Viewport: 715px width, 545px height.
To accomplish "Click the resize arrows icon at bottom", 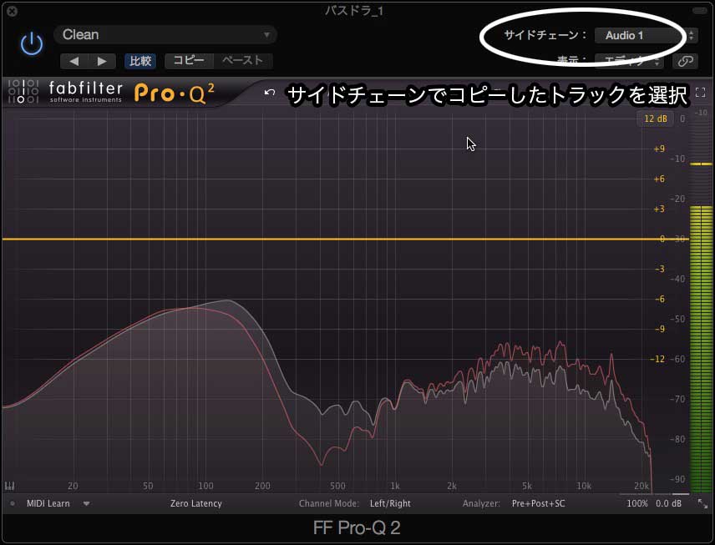I will point(702,503).
